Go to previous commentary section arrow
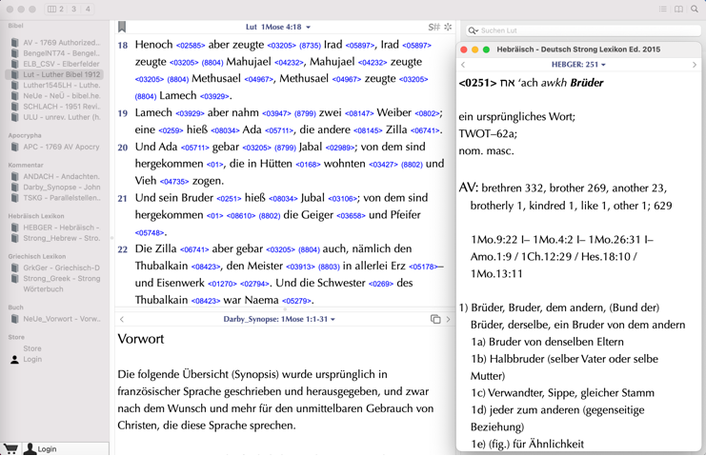 click(122, 320)
